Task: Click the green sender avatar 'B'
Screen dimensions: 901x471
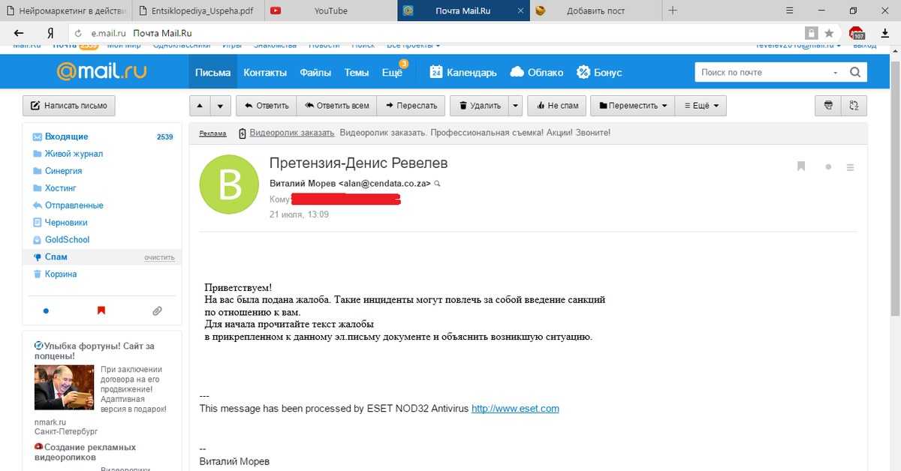Action: coord(229,184)
